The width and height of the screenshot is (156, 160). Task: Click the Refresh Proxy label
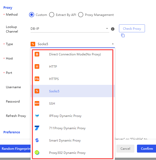[x=16, y=116]
